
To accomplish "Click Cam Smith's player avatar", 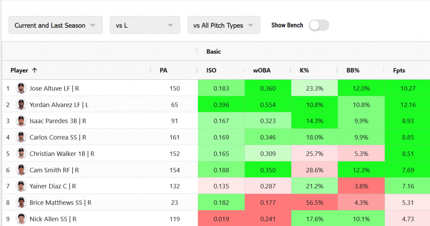I will [21, 170].
